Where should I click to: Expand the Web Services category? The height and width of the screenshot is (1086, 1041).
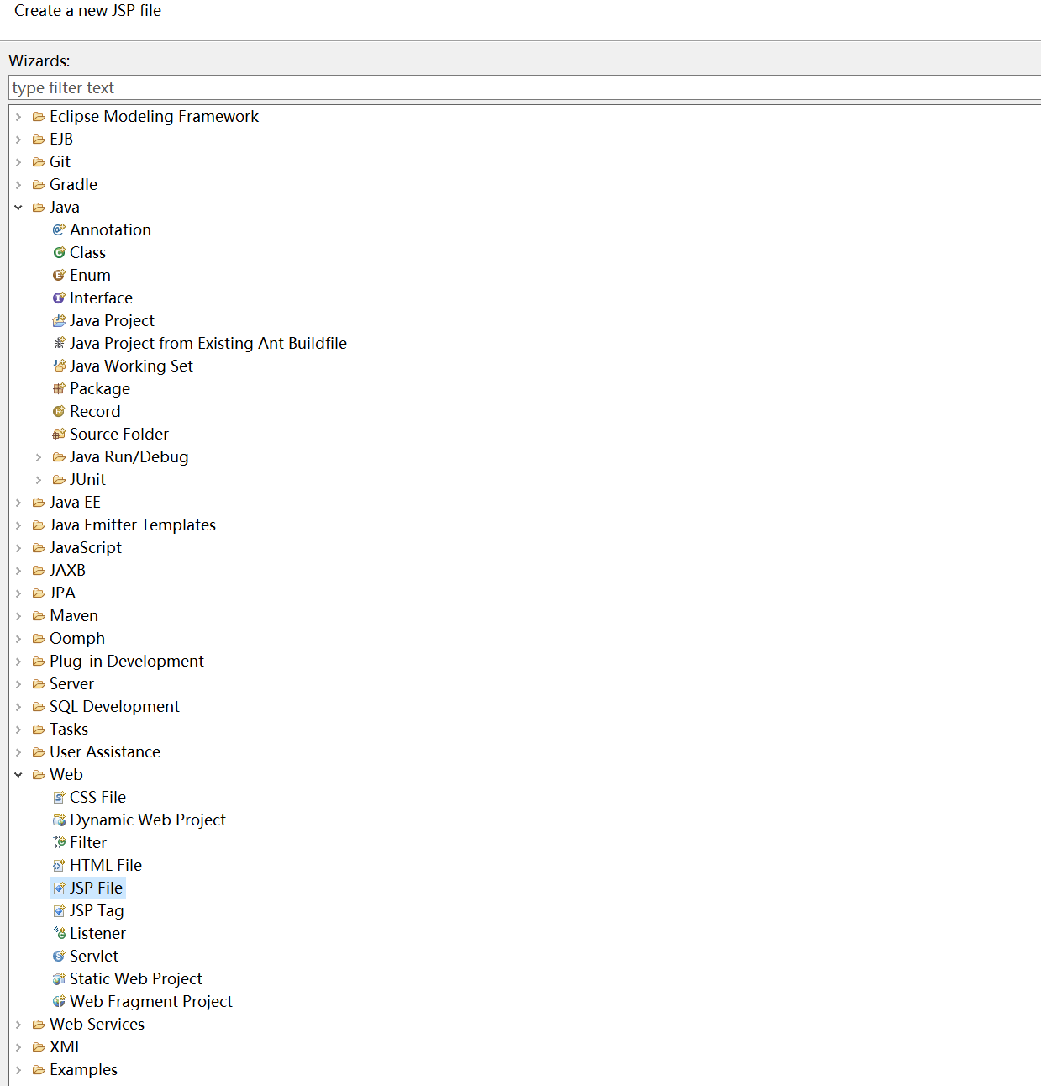18,1025
